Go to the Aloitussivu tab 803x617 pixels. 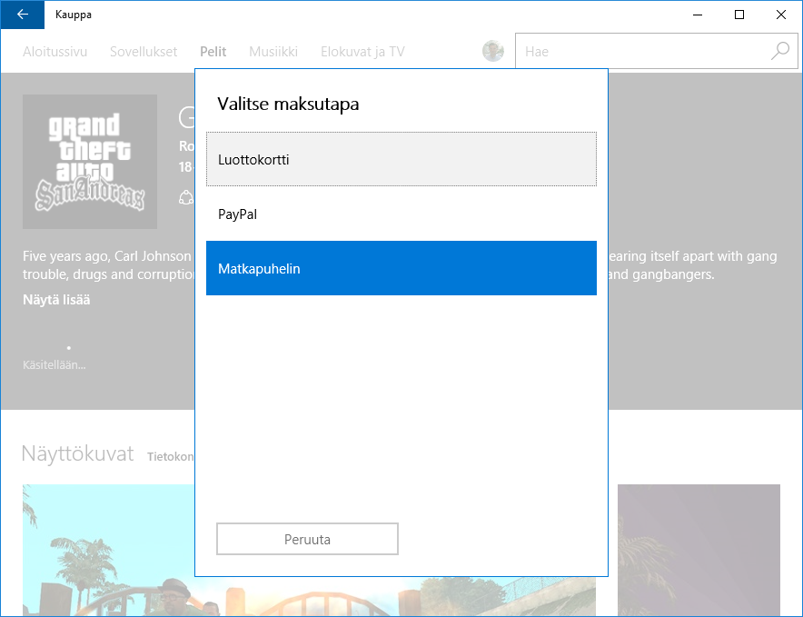point(55,52)
